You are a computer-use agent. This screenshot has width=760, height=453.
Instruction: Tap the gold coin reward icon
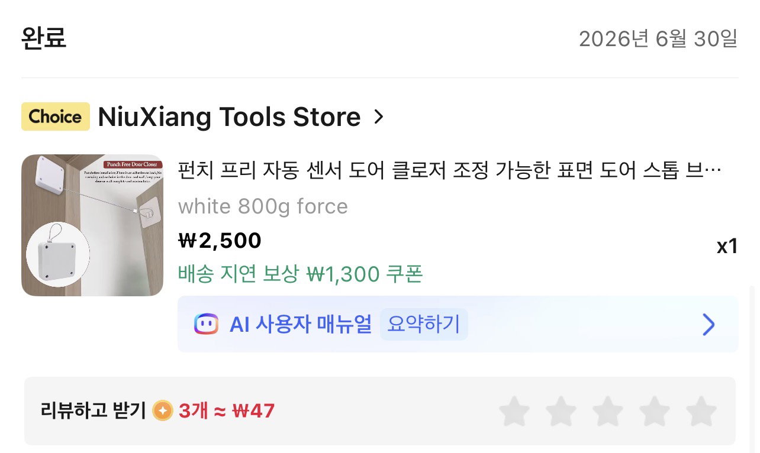click(x=163, y=410)
